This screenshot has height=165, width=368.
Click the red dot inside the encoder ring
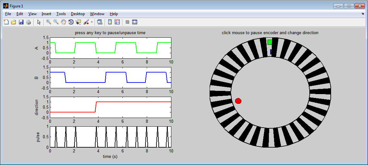coord(238,101)
